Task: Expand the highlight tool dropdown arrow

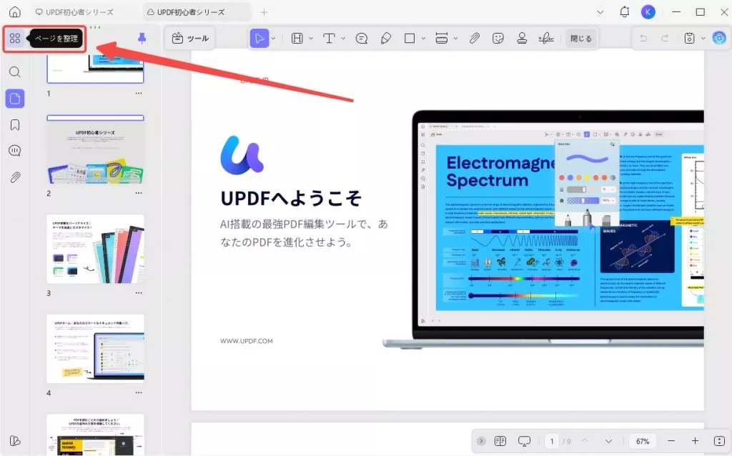Action: [311, 39]
